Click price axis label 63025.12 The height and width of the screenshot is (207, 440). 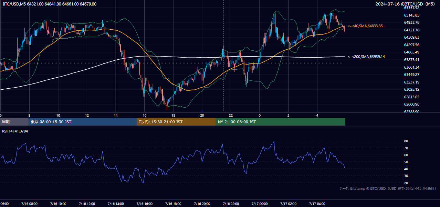412,89
